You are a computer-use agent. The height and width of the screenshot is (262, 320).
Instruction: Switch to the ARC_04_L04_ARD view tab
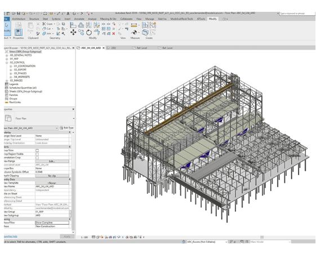(91, 48)
